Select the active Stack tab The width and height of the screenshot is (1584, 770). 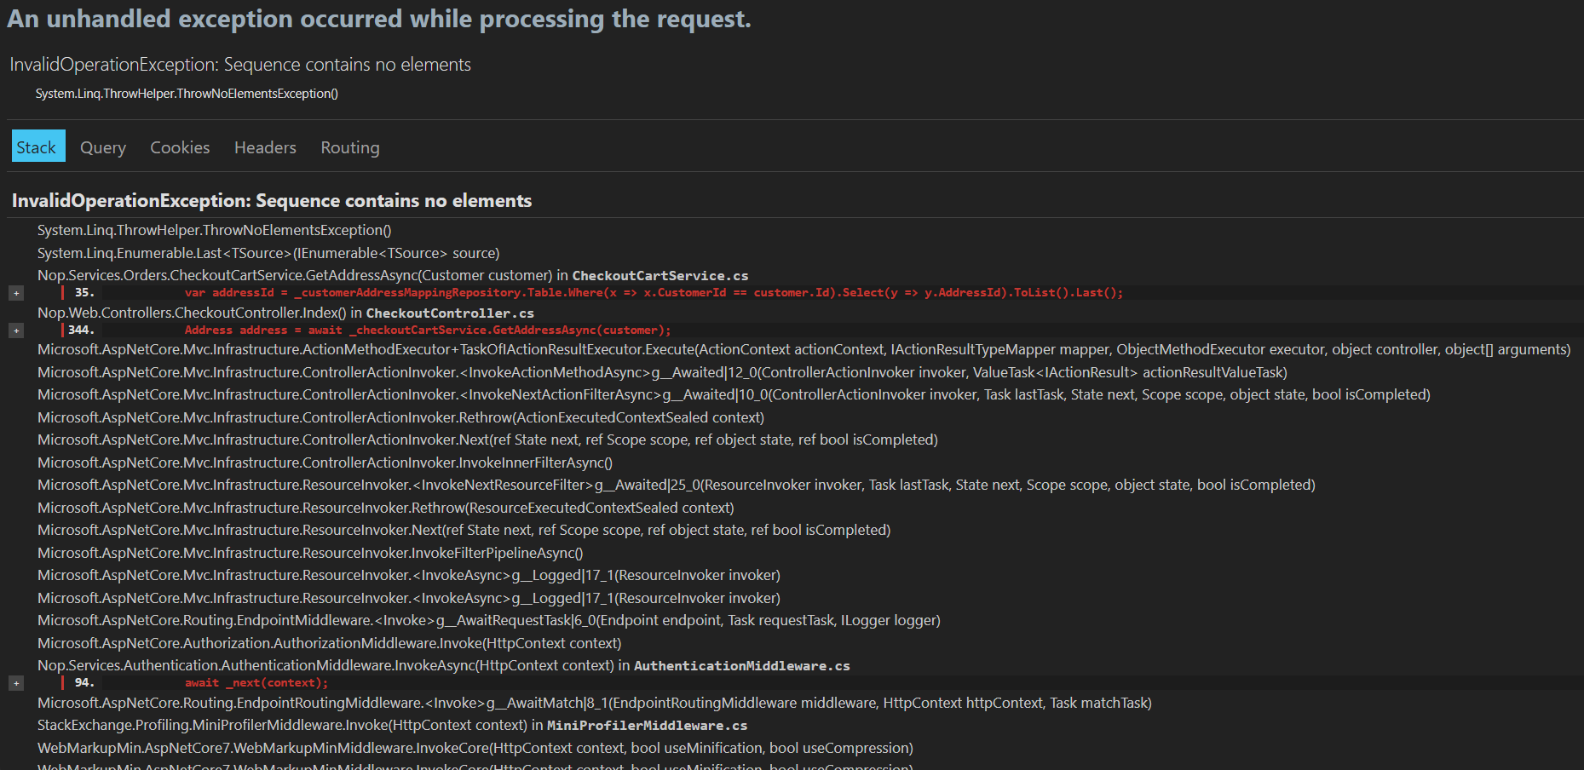tap(37, 146)
